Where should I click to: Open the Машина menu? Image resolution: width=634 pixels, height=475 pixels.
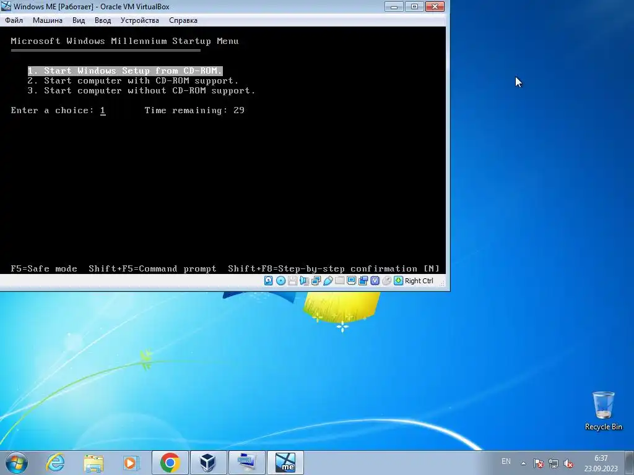[x=47, y=20]
